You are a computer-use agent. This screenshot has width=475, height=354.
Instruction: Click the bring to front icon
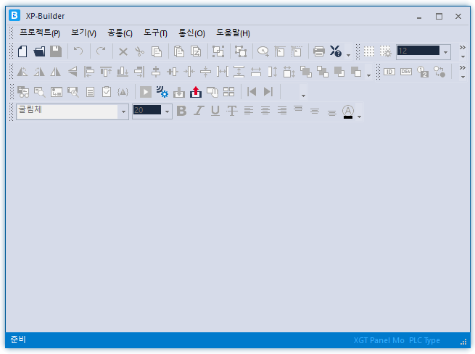tap(305, 72)
